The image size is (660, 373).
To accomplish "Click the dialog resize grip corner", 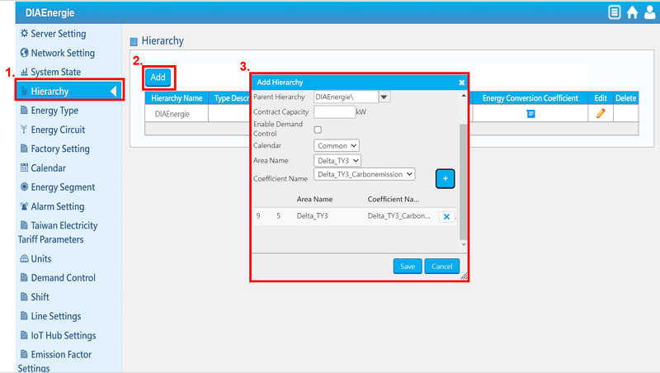I will pyautogui.click(x=464, y=276).
